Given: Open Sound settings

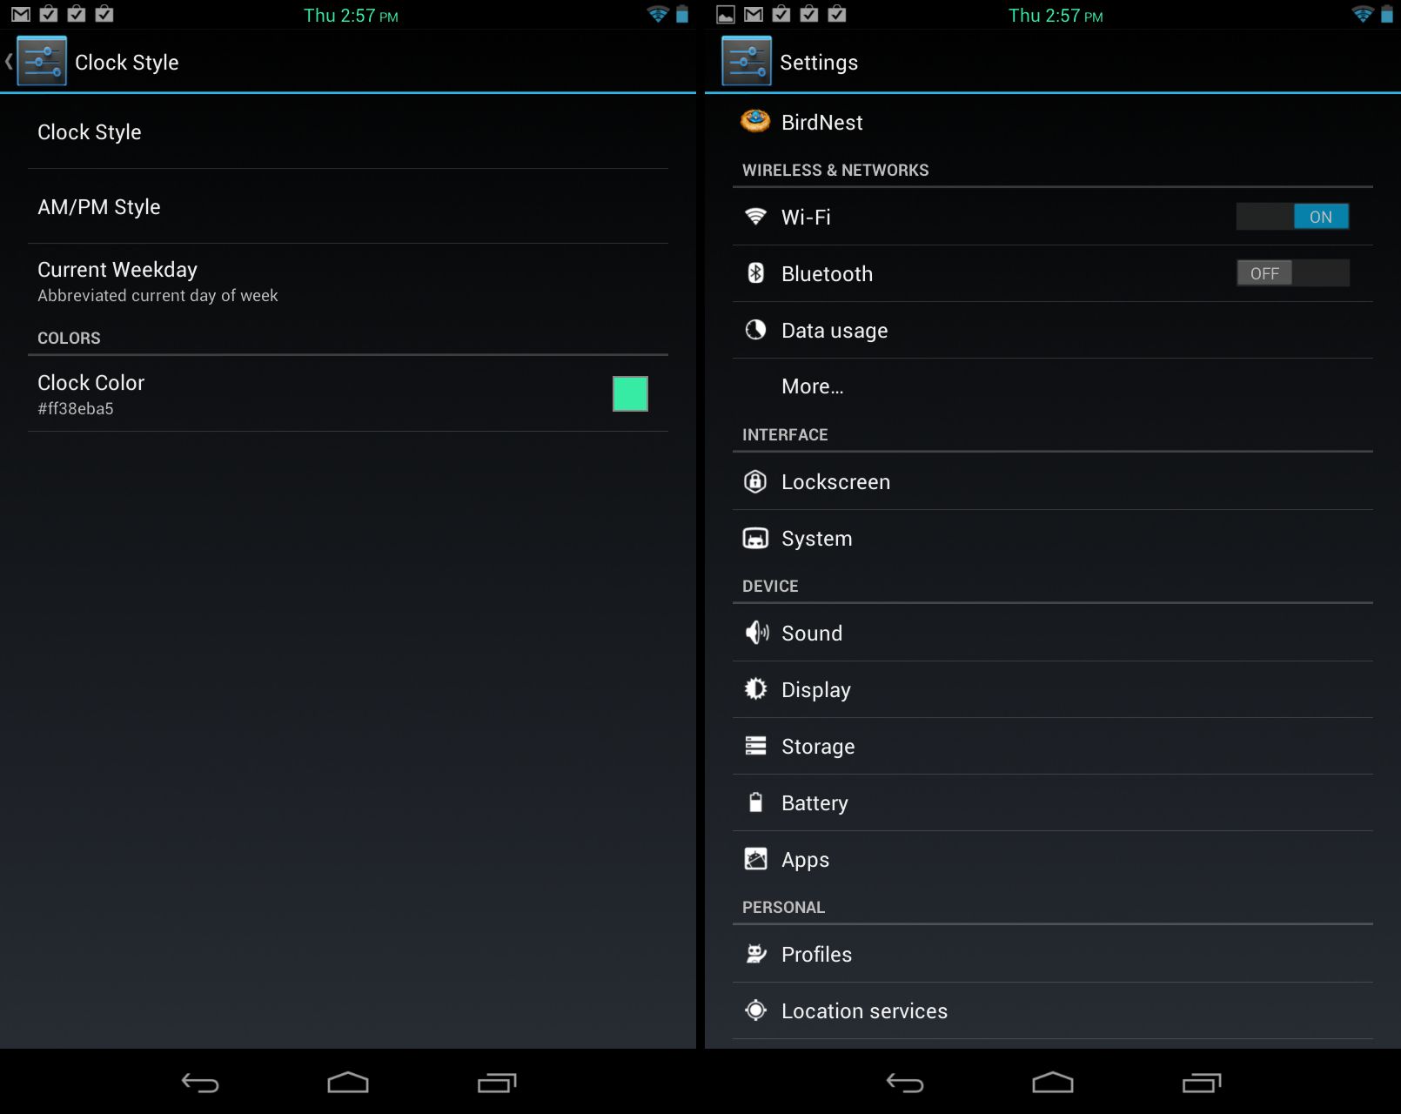Looking at the screenshot, I should (x=1053, y=633).
